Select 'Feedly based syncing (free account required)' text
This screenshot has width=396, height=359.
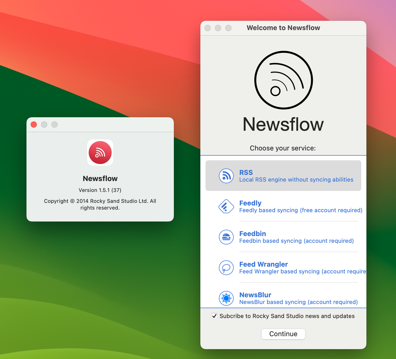tap(301, 210)
